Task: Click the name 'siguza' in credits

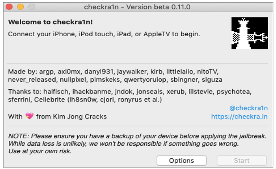Action: (212, 80)
